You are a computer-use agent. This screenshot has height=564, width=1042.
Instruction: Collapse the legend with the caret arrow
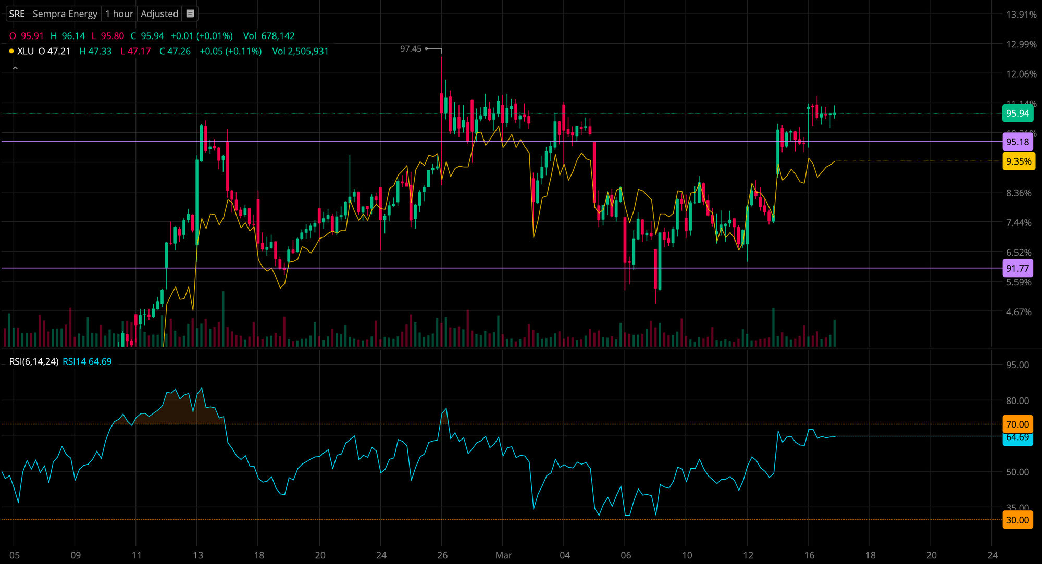click(15, 68)
